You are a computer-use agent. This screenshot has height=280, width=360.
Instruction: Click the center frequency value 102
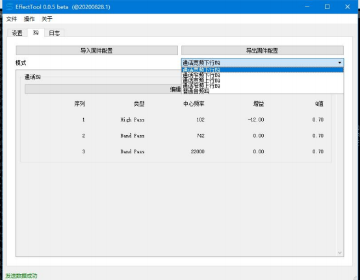200,120
